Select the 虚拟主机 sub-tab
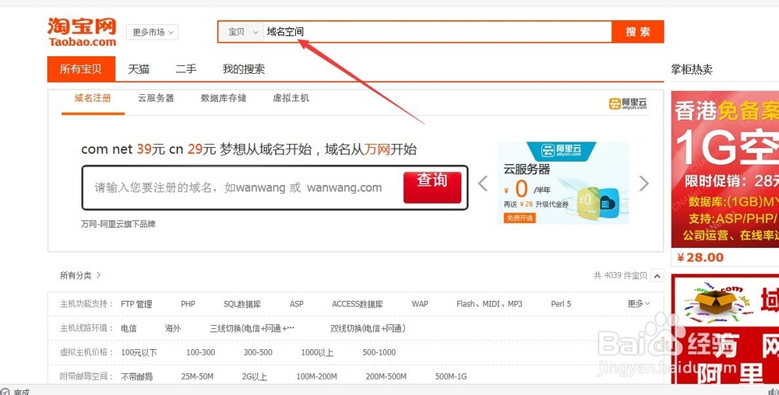The image size is (779, 395). (x=291, y=98)
